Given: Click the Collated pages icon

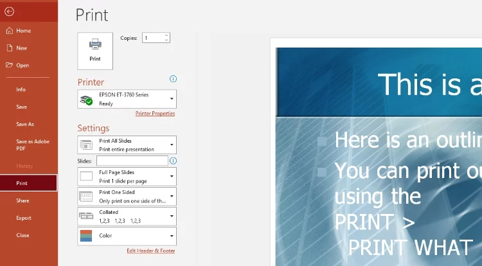Looking at the screenshot, I should pos(86,216).
